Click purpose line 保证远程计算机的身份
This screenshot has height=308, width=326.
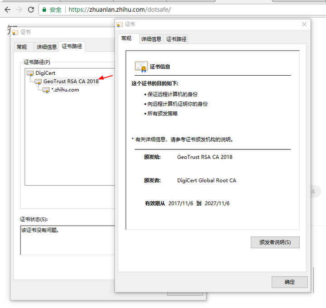pyautogui.click(x=173, y=94)
